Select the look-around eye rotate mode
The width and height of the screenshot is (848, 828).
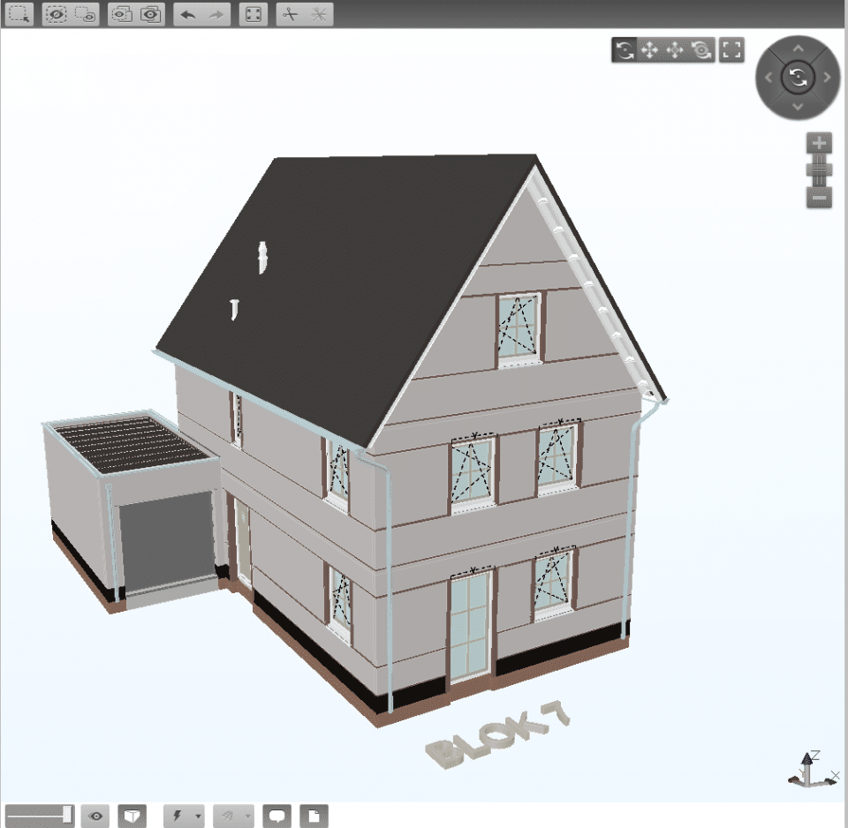tap(702, 50)
